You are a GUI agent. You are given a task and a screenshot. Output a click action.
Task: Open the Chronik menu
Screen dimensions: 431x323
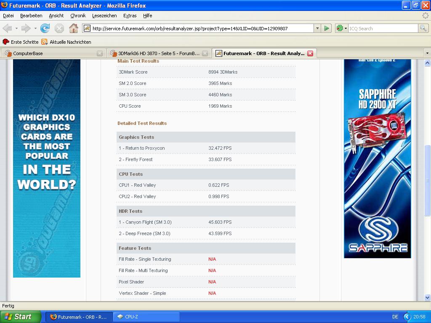point(78,16)
